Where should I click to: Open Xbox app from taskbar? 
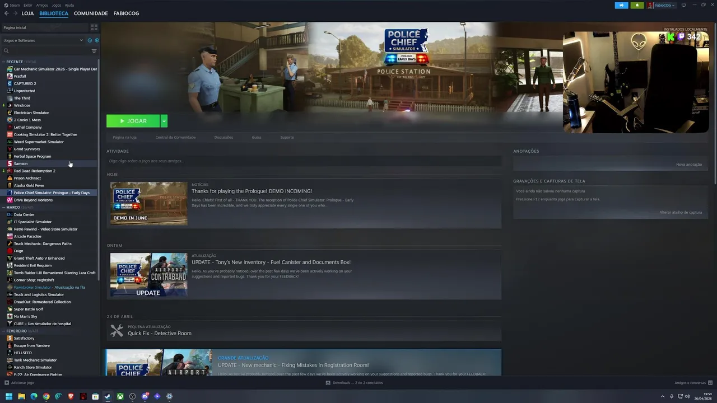pyautogui.click(x=120, y=396)
